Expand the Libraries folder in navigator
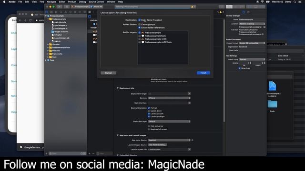 (x=48, y=44)
